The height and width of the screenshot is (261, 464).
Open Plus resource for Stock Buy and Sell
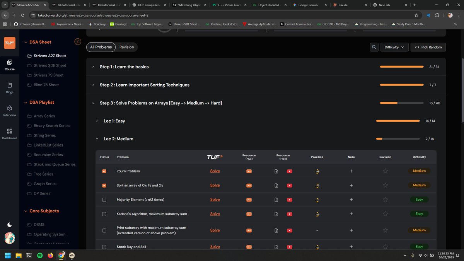[x=249, y=247]
